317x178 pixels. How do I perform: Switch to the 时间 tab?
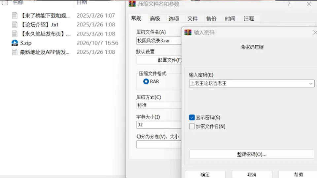click(x=230, y=19)
